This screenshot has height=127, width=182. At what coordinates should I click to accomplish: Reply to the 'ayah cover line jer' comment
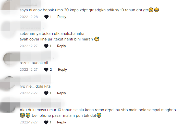62,46
